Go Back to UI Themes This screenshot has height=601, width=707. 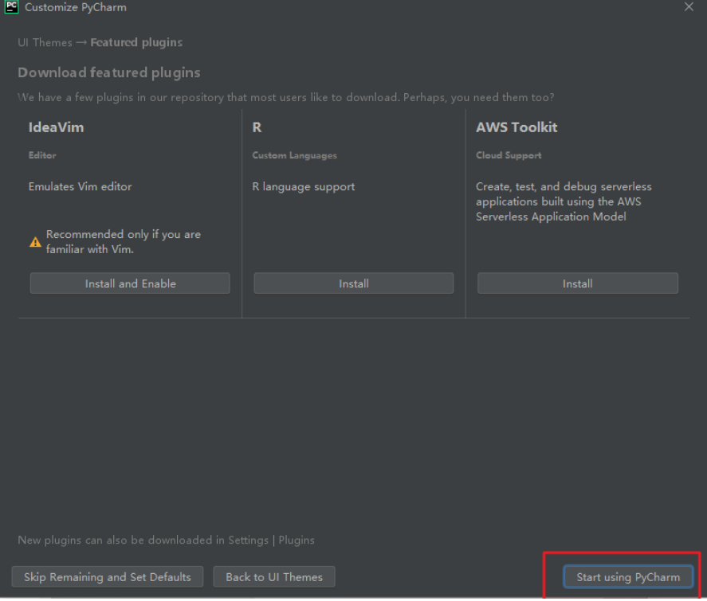[x=274, y=577]
